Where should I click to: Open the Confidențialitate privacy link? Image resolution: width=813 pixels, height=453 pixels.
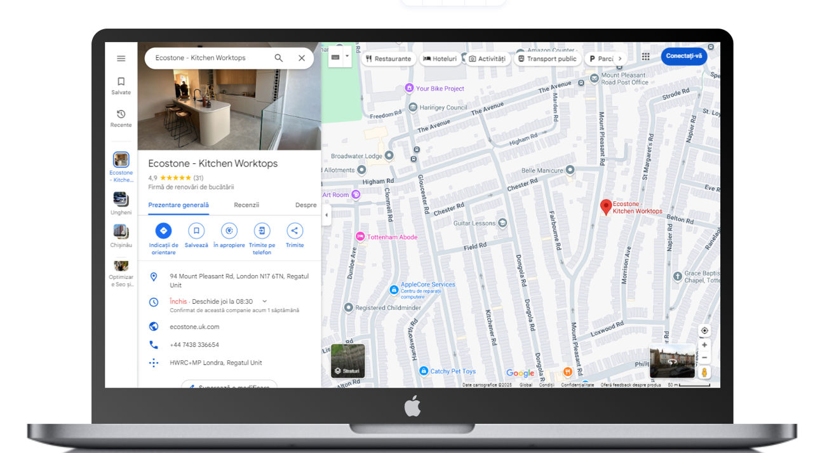click(577, 385)
